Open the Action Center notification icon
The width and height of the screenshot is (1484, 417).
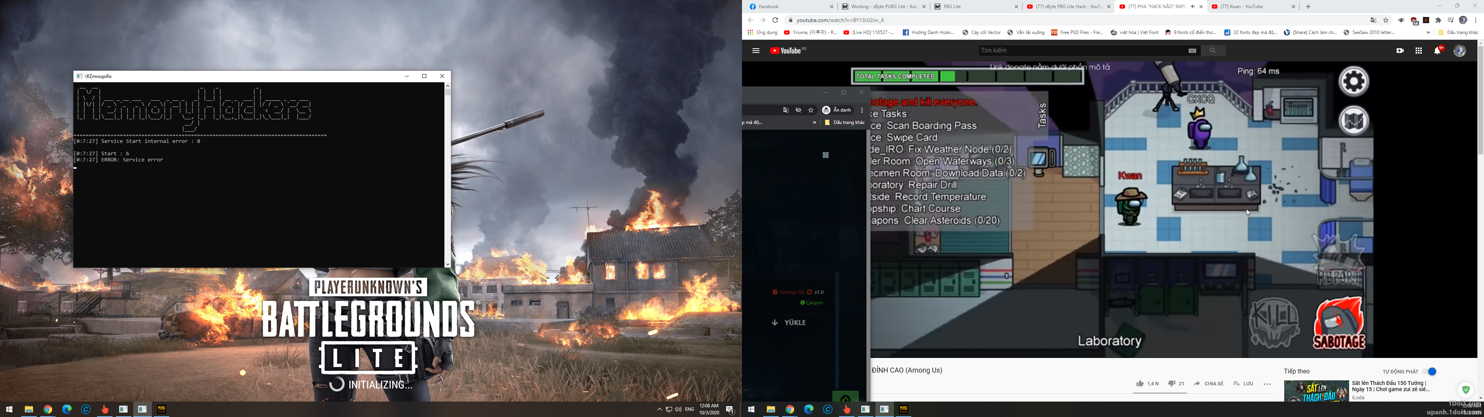pyautogui.click(x=730, y=410)
